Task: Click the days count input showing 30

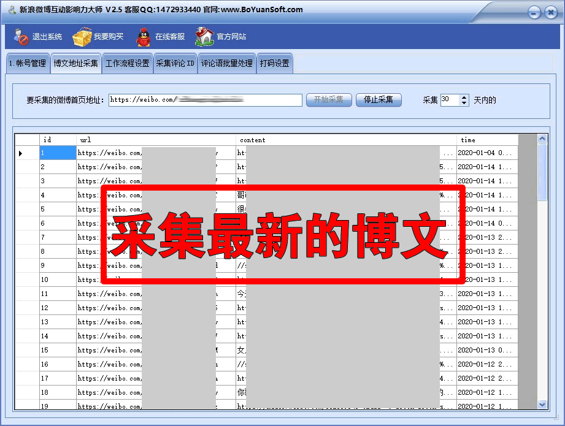Action: (x=450, y=100)
